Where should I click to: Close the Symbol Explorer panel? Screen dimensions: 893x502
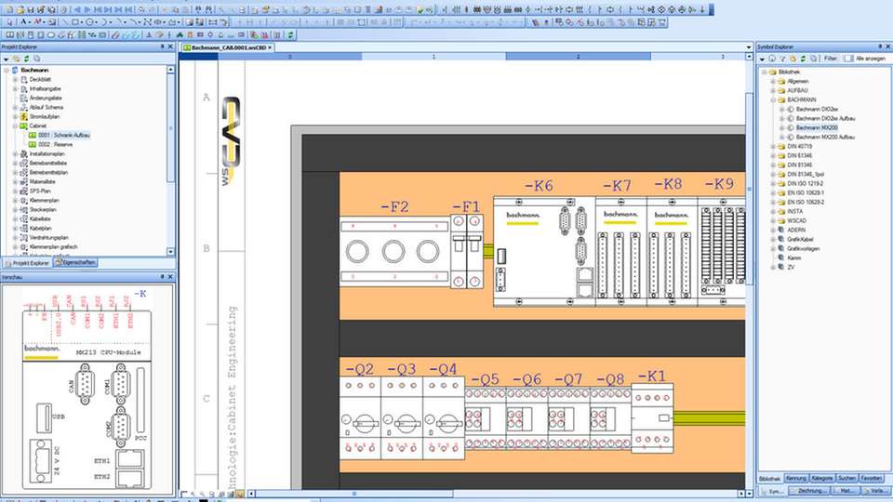(887, 46)
